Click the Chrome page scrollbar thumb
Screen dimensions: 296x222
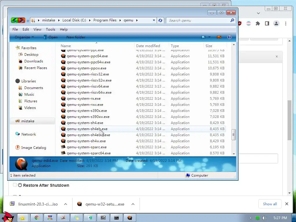click(x=290, y=120)
